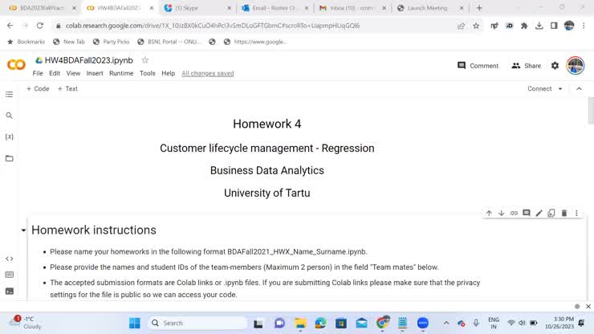Viewport: 594px width, 334px height.
Task: Open the Tools menu
Action: 148,74
